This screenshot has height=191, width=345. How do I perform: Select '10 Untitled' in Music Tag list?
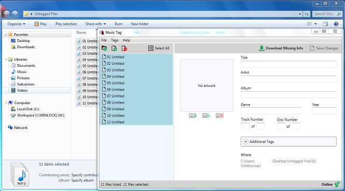point(136,115)
